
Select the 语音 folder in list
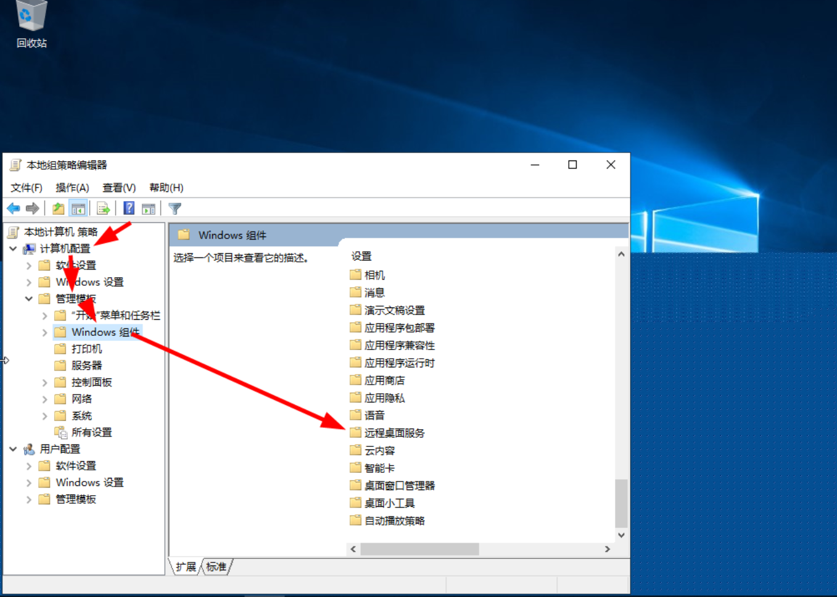374,415
